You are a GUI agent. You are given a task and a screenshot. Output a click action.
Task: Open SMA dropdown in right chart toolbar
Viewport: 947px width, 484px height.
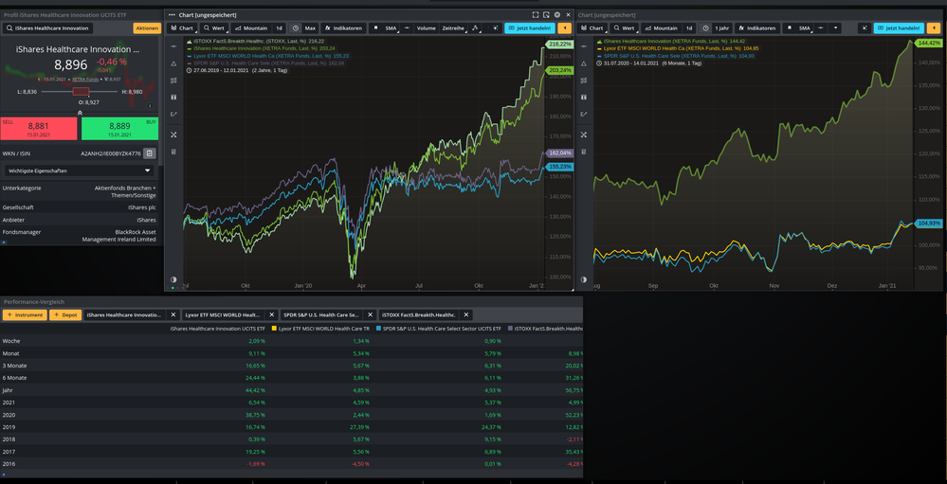(x=805, y=27)
